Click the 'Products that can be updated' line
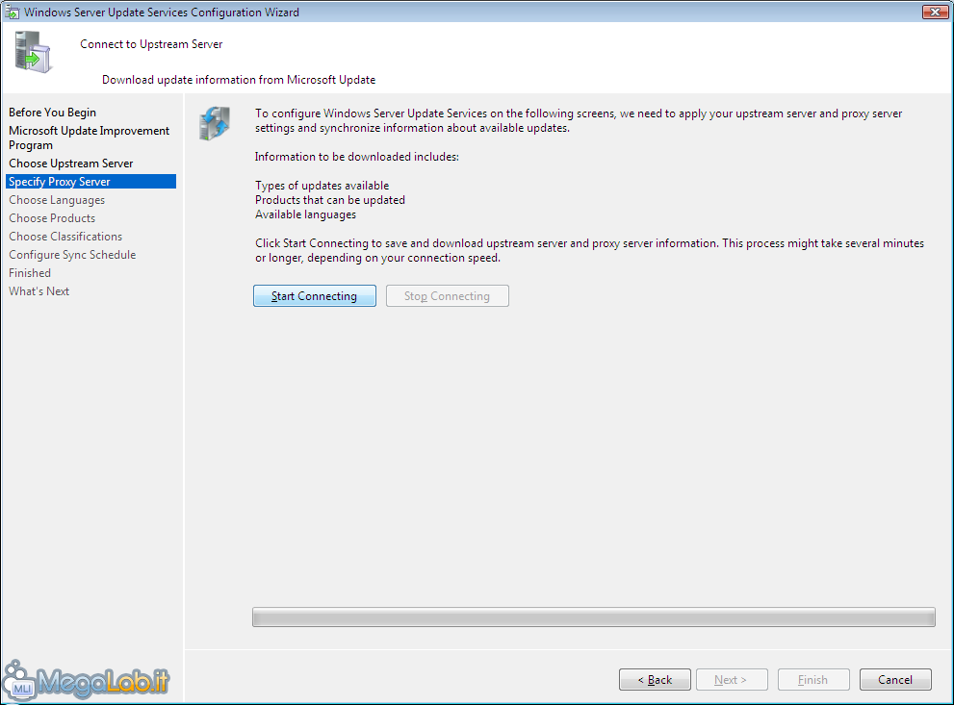954x705 pixels. (330, 200)
